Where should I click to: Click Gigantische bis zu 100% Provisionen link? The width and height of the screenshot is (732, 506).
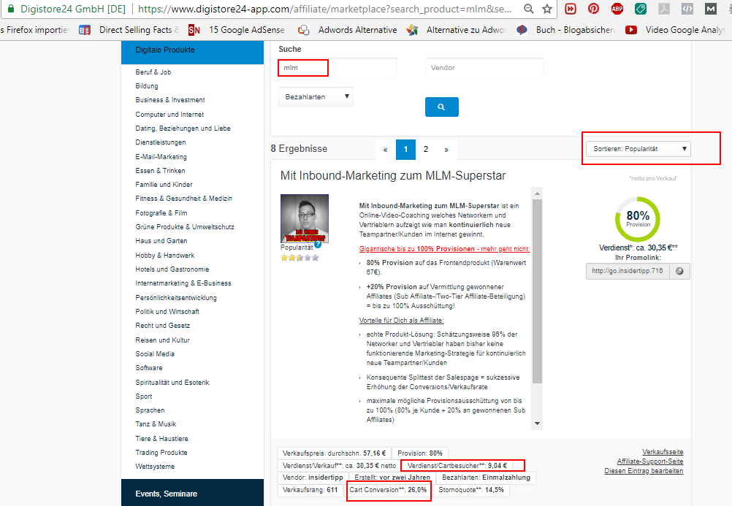444,249
